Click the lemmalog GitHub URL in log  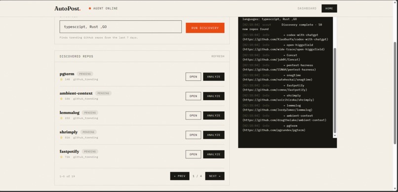tap(278, 110)
